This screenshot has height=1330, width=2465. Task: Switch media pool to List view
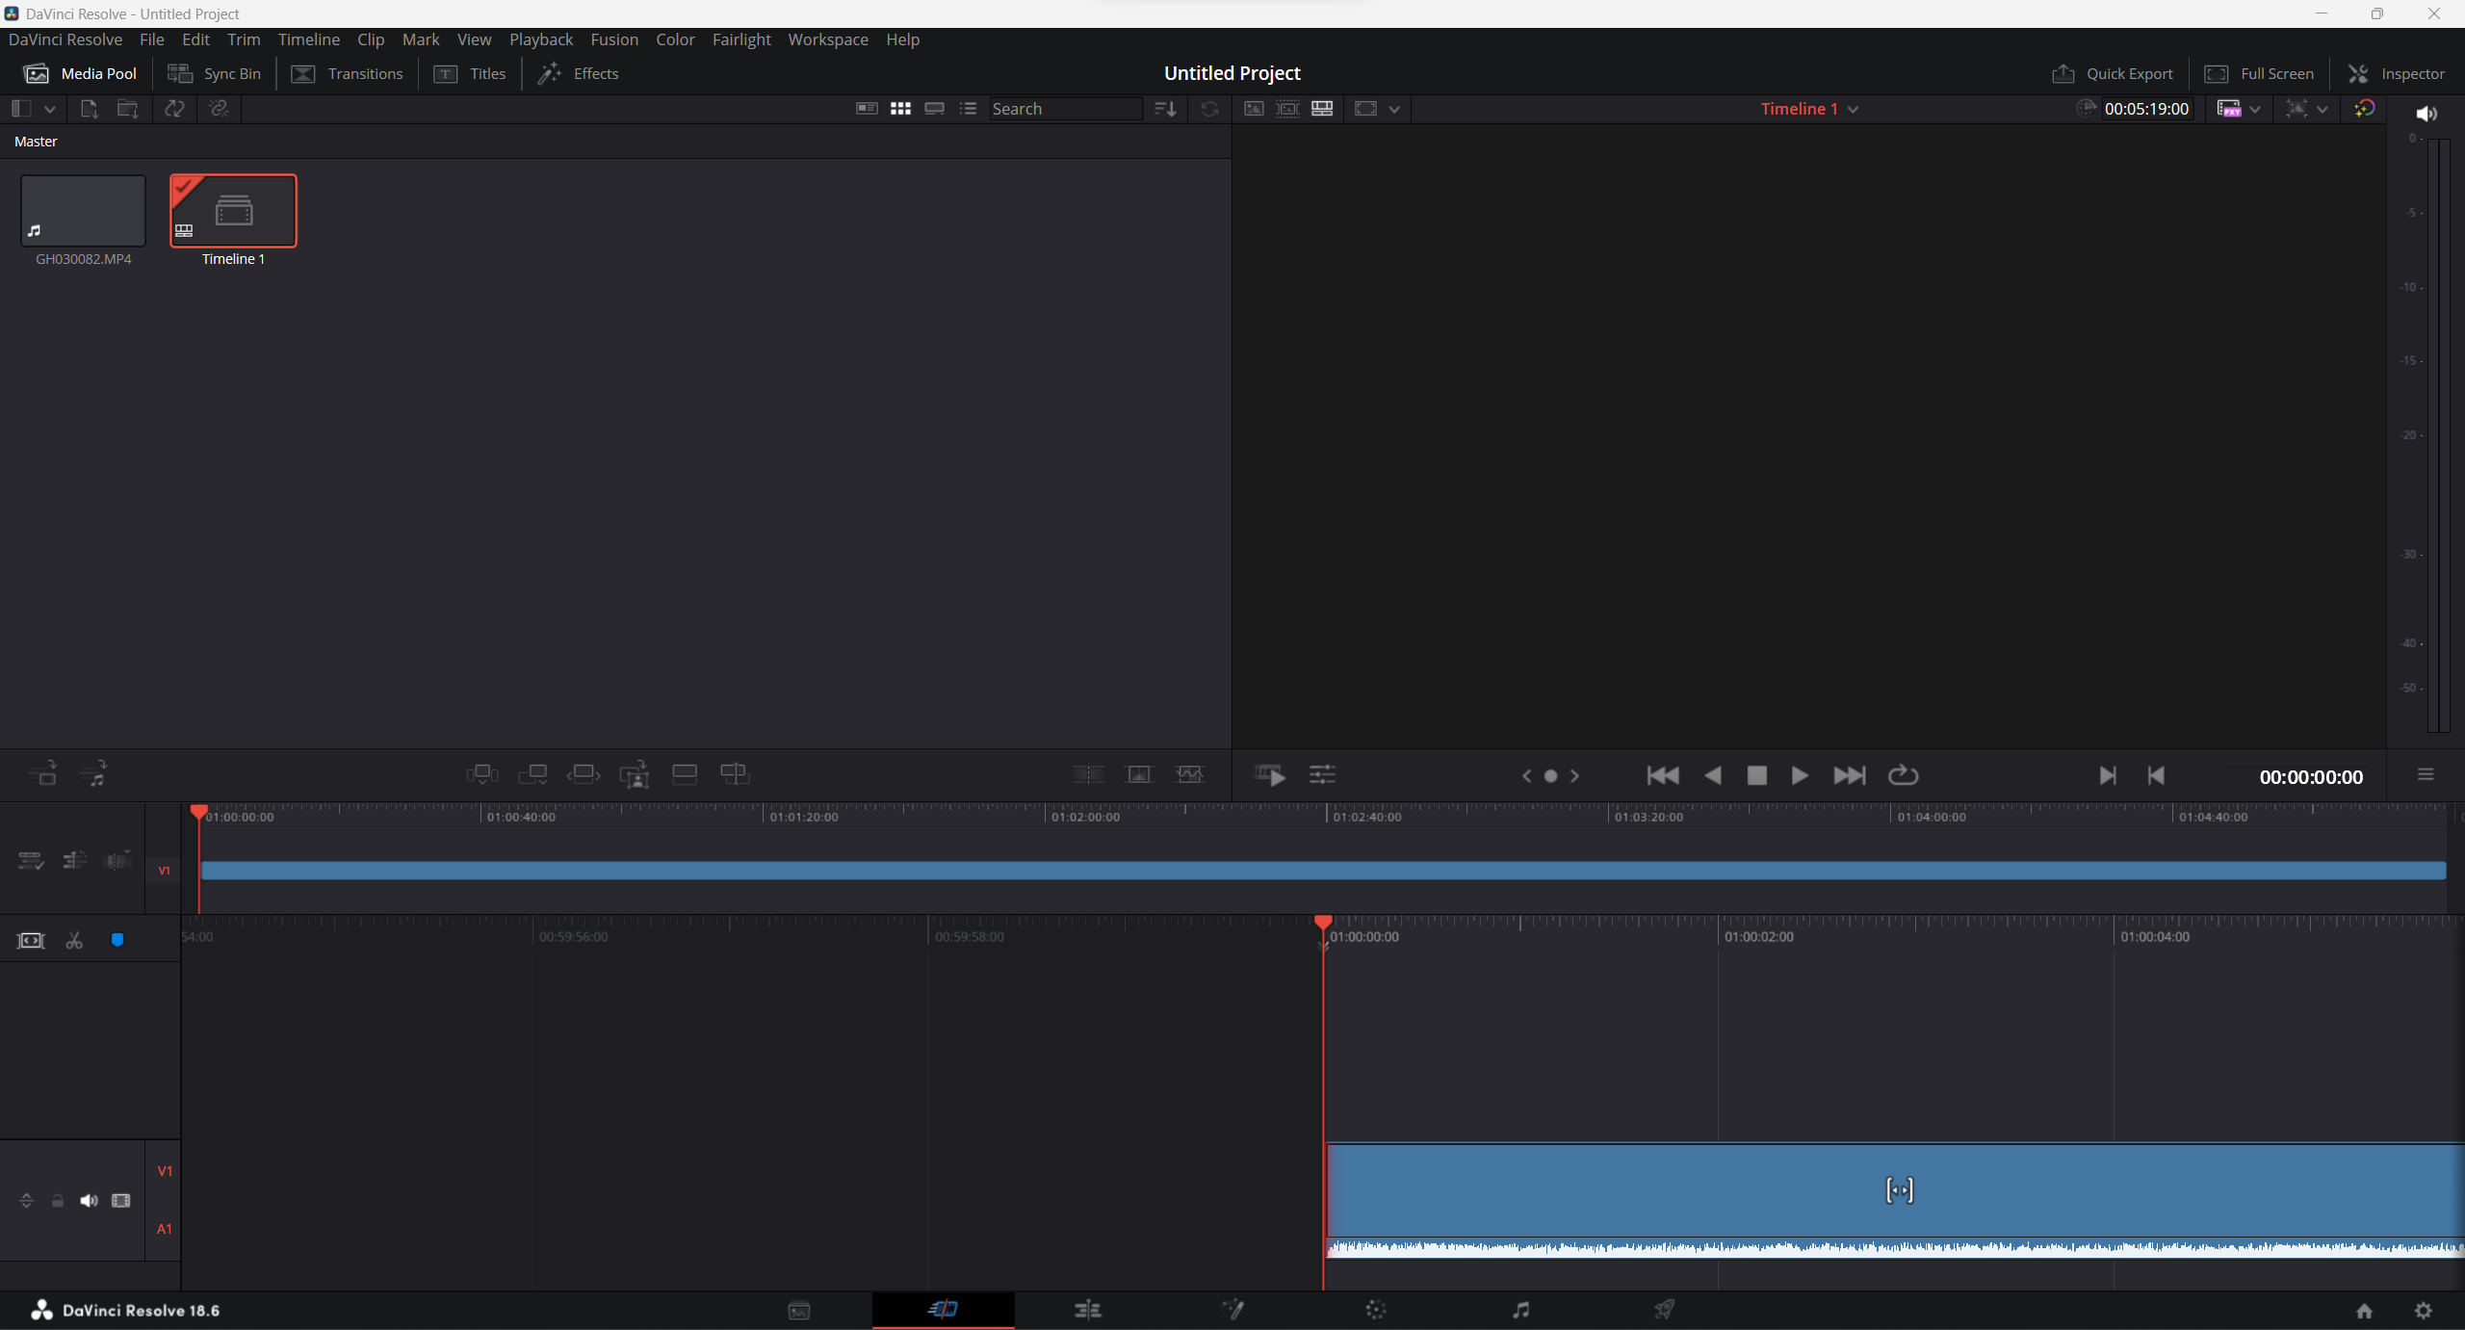(x=968, y=109)
